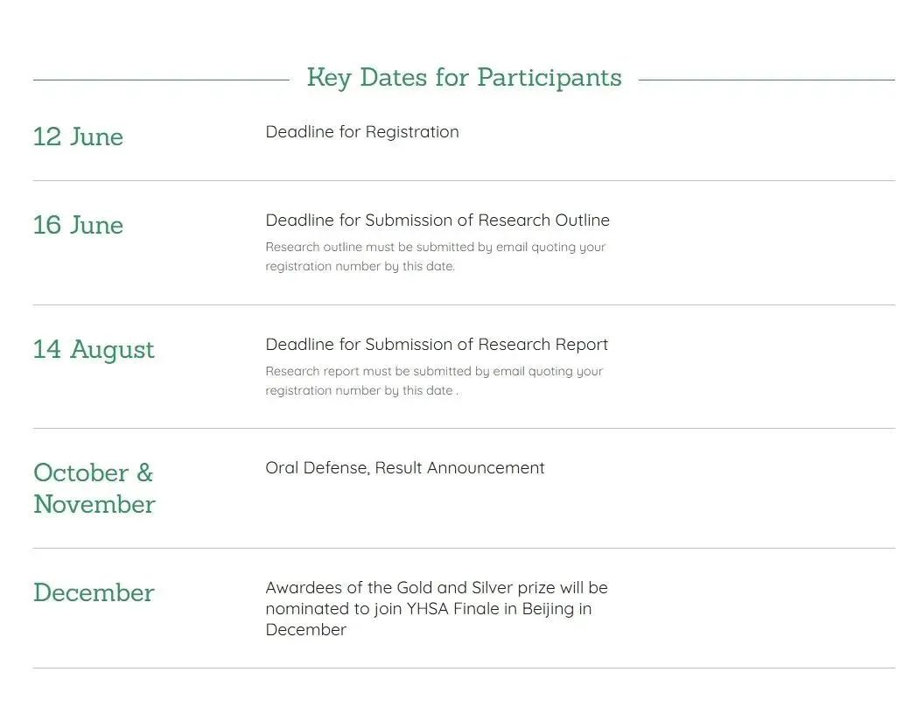Select the October & November label
Image resolution: width=917 pixels, height=707 pixels.
click(x=94, y=488)
